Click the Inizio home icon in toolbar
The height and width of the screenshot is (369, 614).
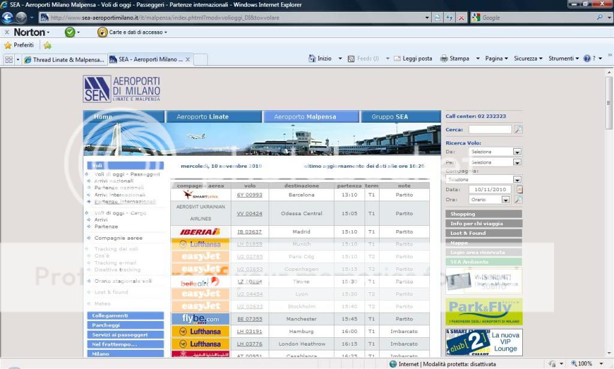tap(312, 59)
